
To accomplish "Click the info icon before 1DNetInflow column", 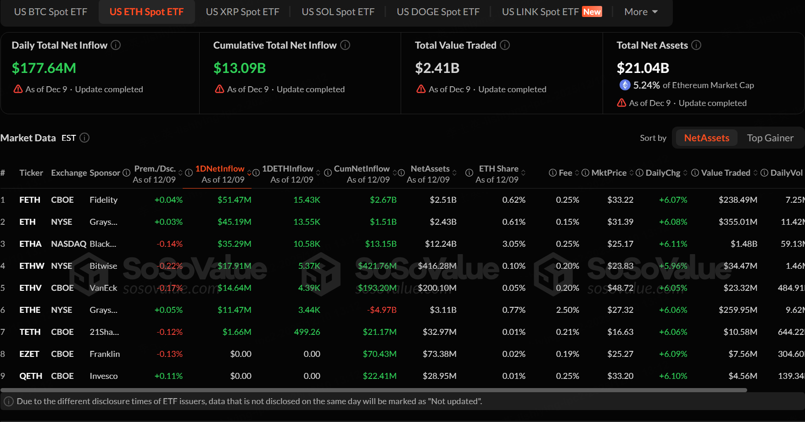I will coord(189,173).
